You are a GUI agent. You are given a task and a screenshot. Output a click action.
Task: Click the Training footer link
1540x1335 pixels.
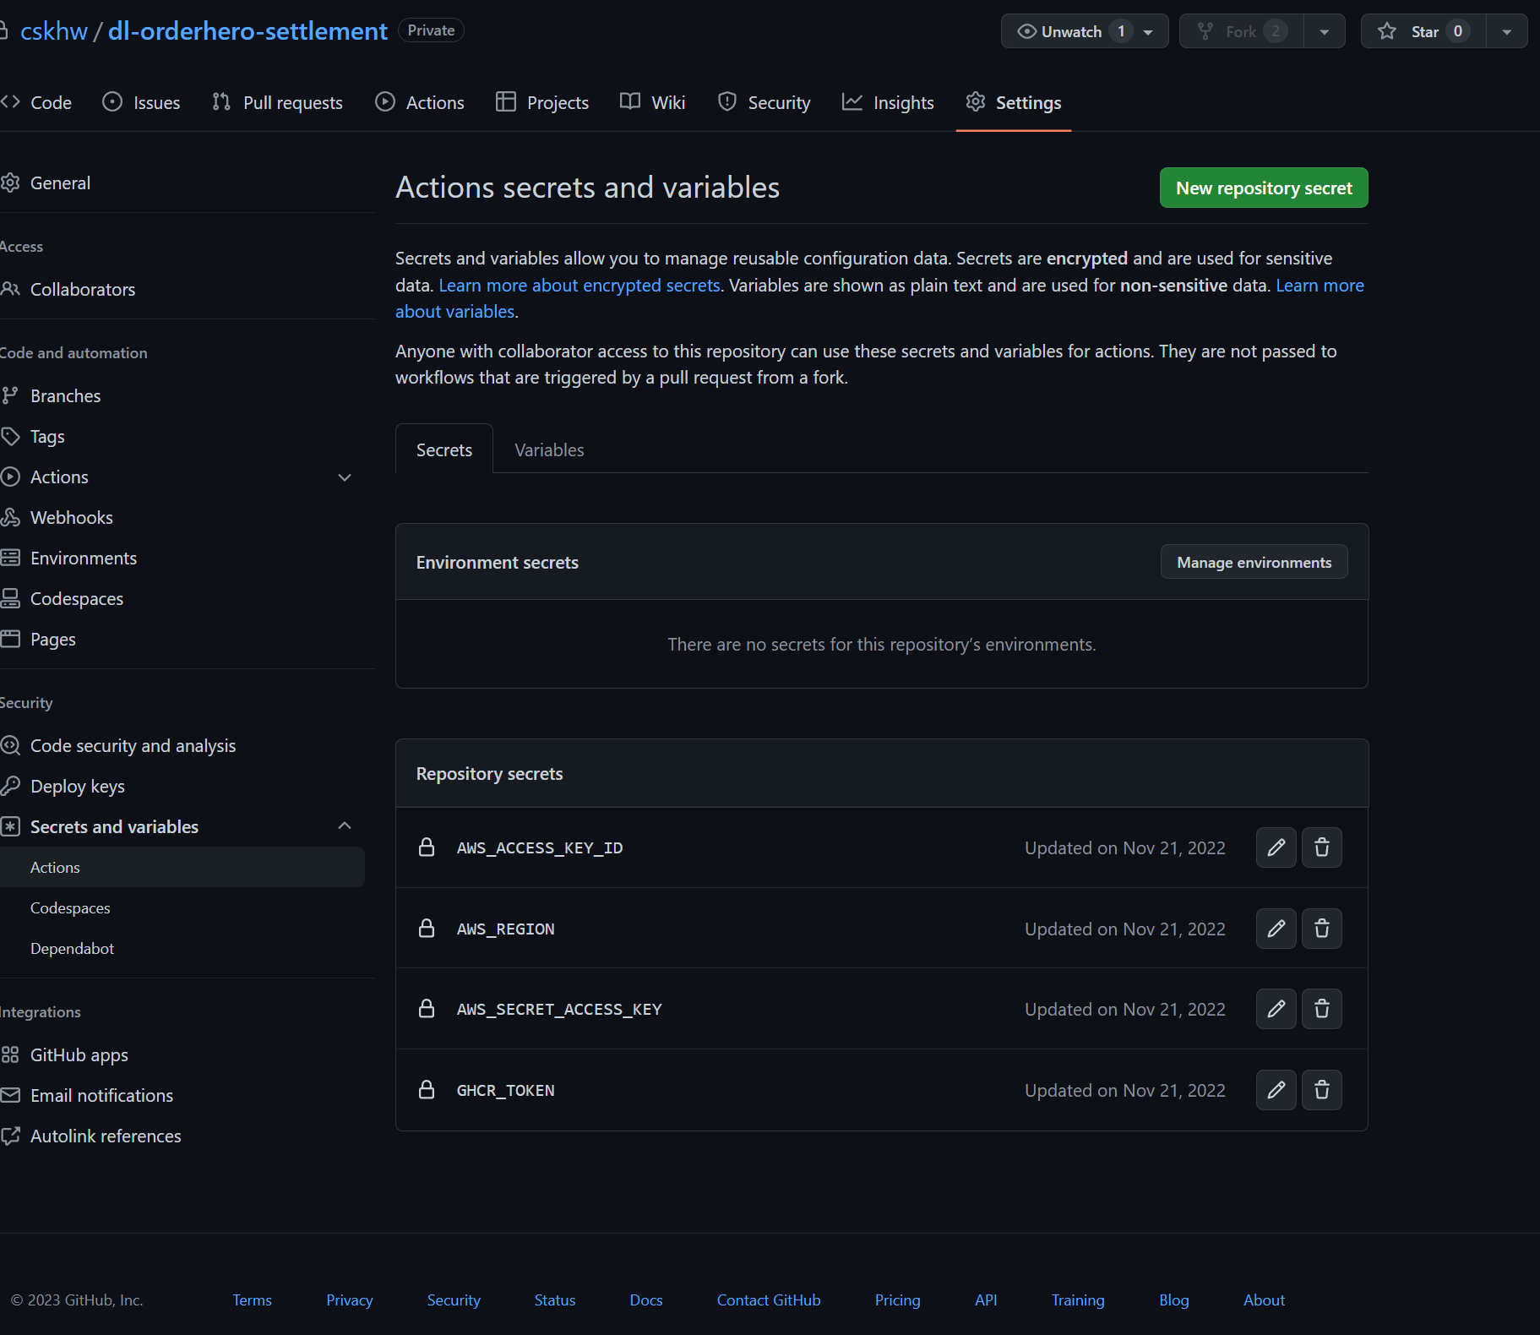[x=1078, y=1300]
